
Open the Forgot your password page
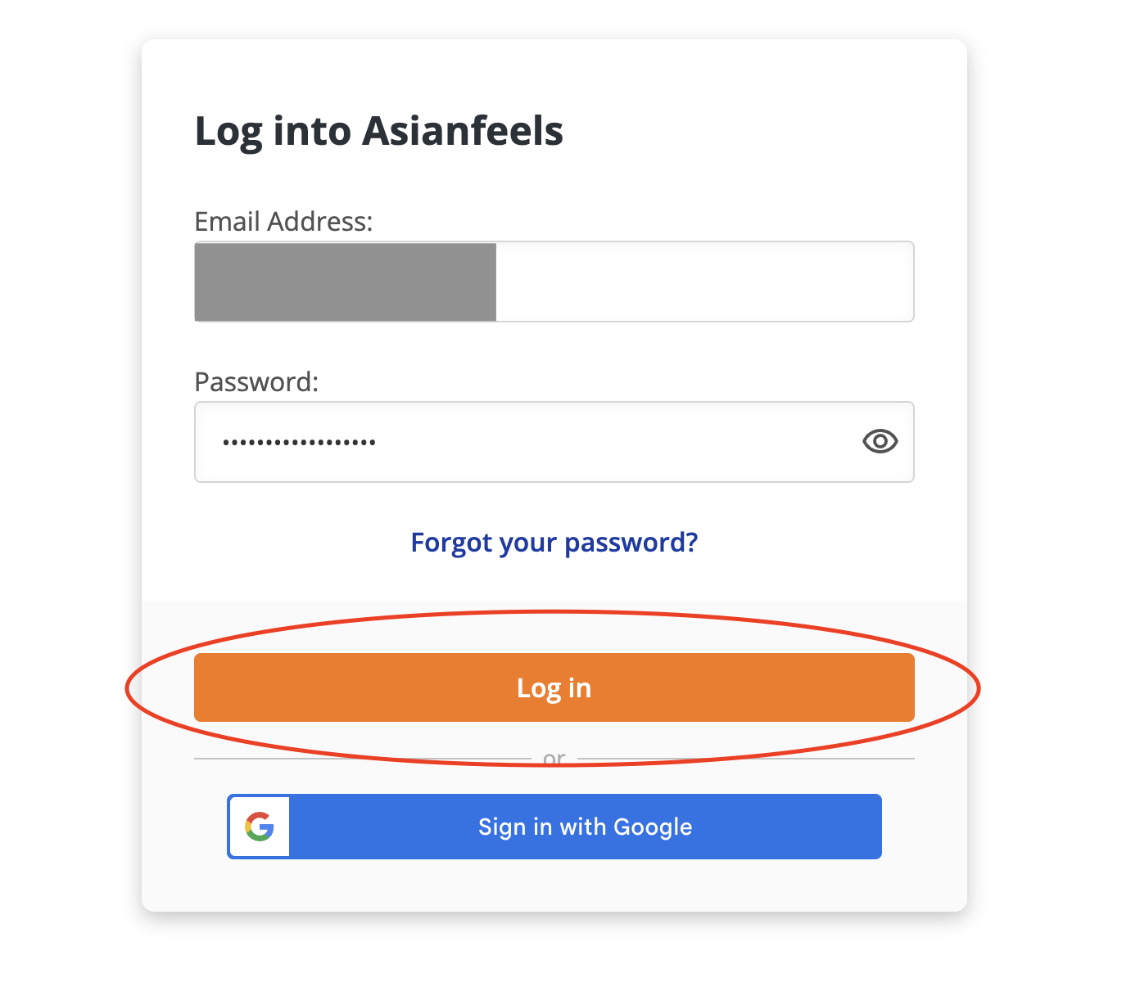554,542
